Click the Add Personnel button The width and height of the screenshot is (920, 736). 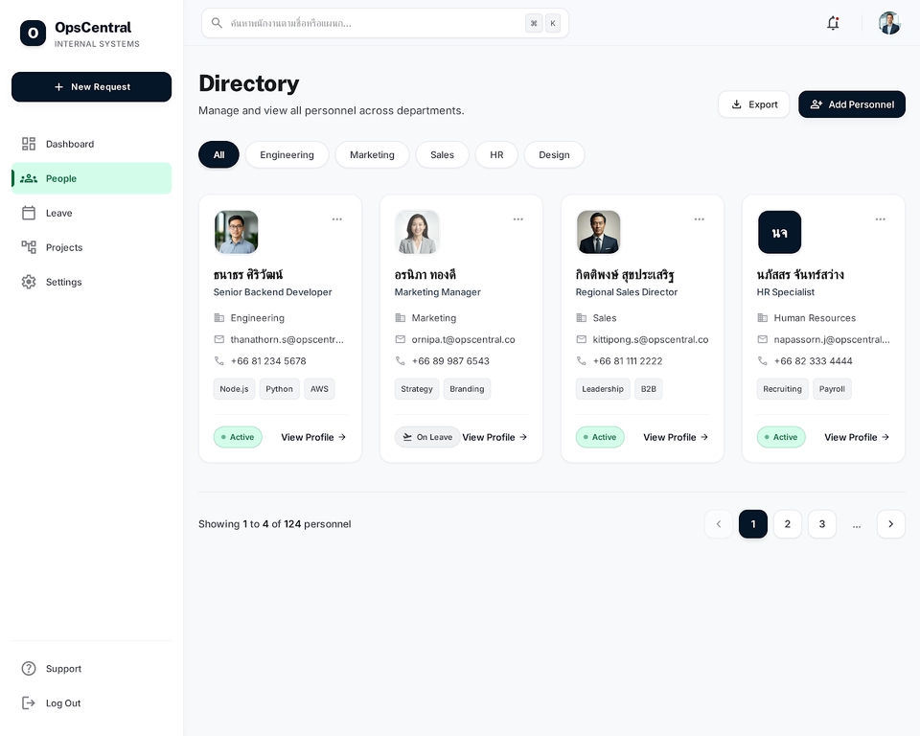851,103
